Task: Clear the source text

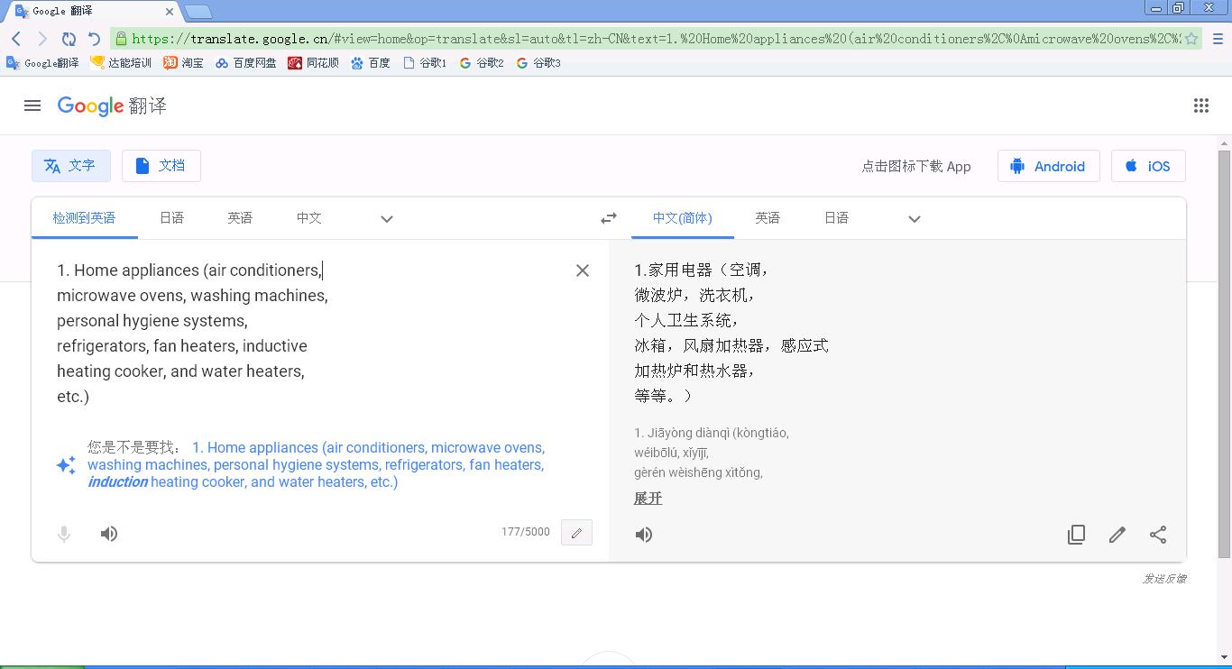Action: pos(582,270)
